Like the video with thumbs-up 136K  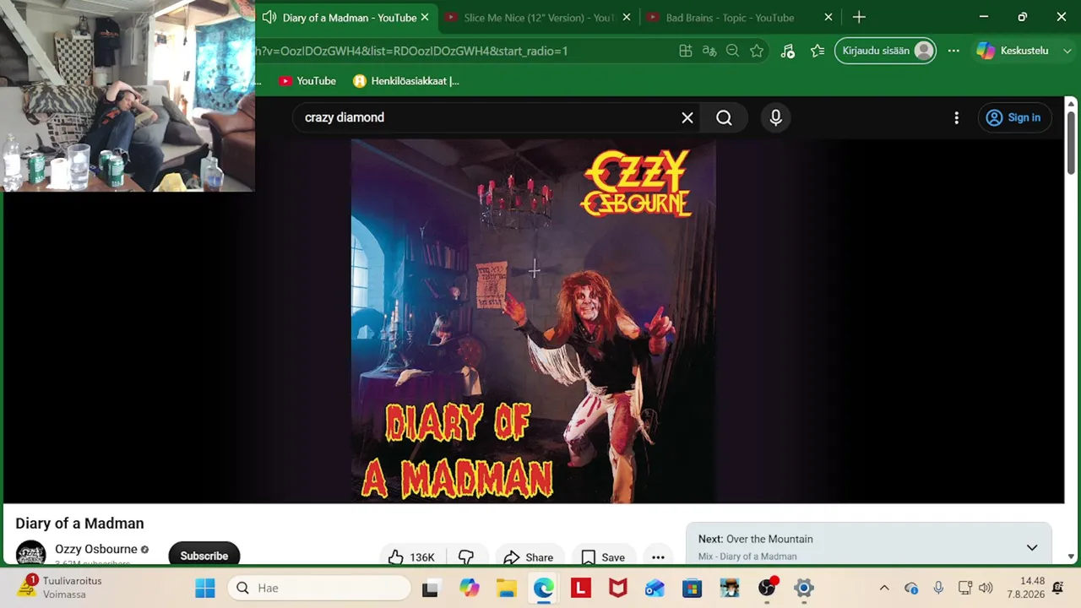[412, 557]
